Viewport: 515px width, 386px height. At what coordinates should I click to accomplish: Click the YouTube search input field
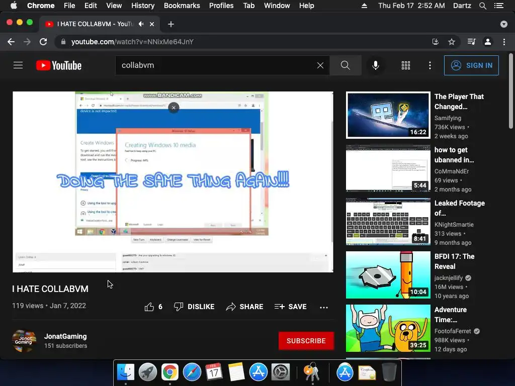pyautogui.click(x=217, y=65)
